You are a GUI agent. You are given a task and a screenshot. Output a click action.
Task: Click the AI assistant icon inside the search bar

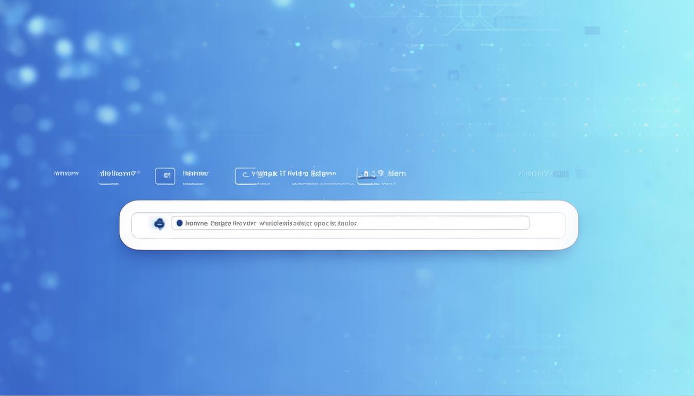pyautogui.click(x=159, y=223)
